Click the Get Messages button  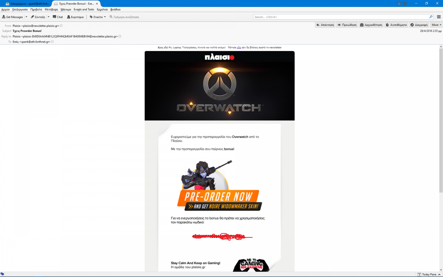[x=13, y=17]
